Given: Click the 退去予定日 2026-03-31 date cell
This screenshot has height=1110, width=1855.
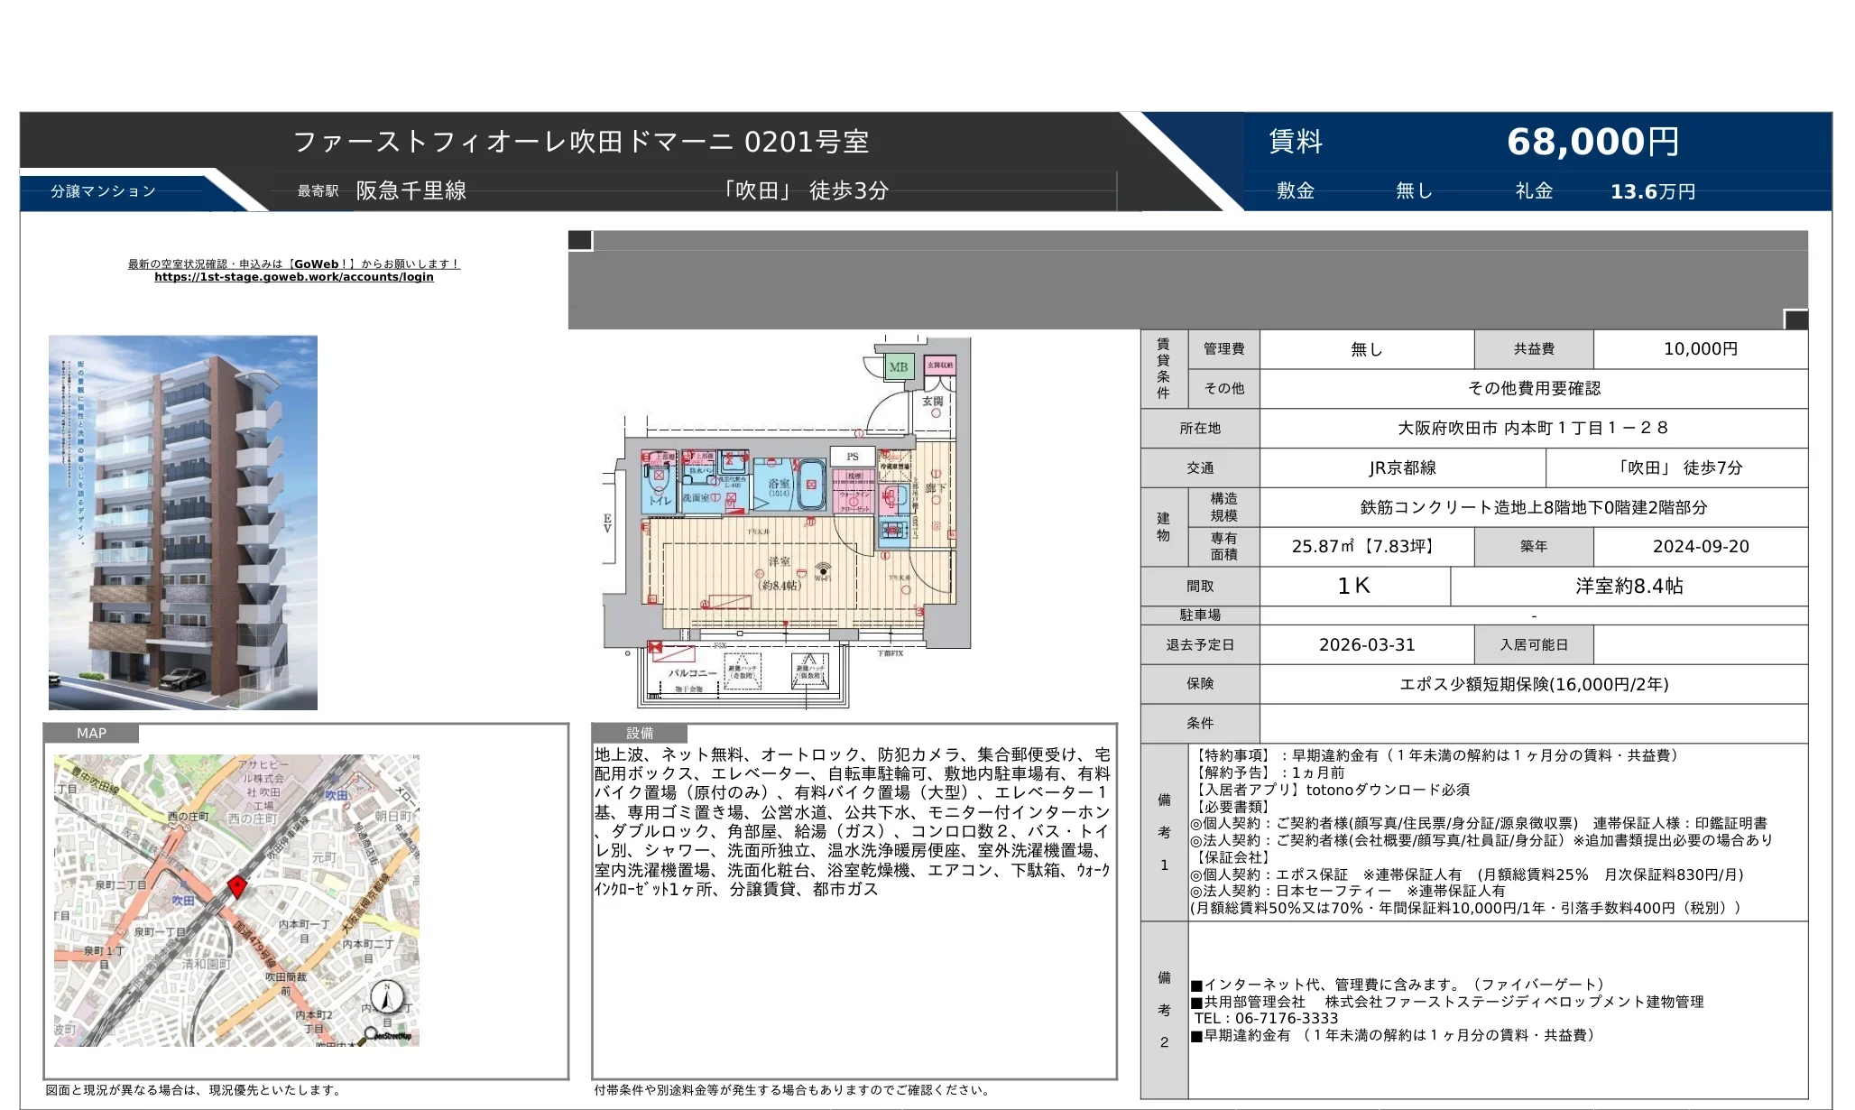Looking at the screenshot, I should [1366, 644].
